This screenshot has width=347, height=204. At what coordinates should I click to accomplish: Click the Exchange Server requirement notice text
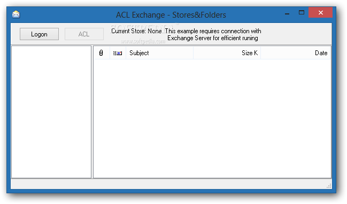tap(213, 35)
